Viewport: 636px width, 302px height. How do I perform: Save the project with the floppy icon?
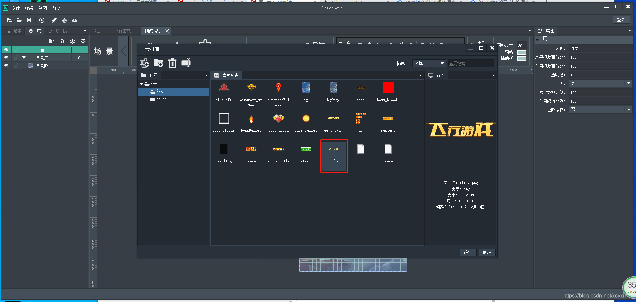pyautogui.click(x=29, y=20)
